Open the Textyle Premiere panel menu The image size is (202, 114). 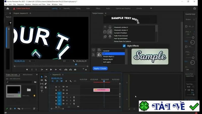pyautogui.click(x=106, y=13)
